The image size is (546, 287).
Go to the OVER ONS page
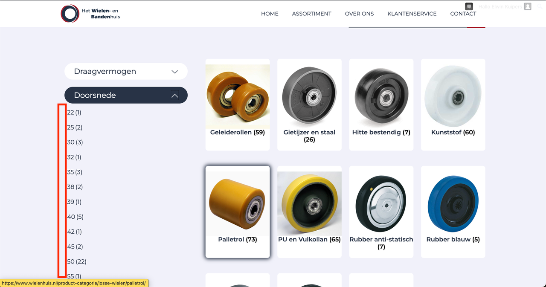pyautogui.click(x=359, y=14)
